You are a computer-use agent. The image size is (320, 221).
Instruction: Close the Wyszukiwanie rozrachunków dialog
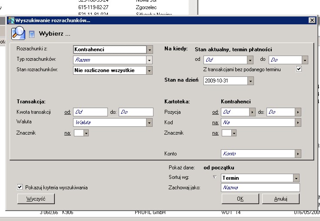point(311,20)
